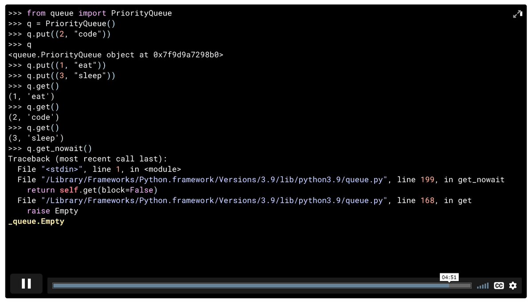Image resolution: width=532 pixels, height=304 pixels.
Task: Click the "from queue import PriorityQueue" line
Action: point(90,13)
